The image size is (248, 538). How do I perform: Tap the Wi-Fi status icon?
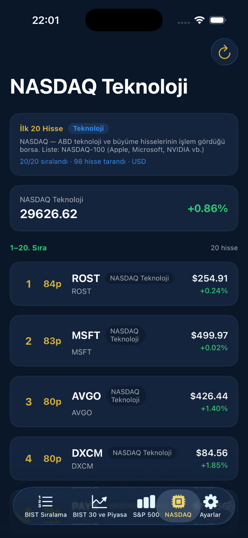[200, 20]
